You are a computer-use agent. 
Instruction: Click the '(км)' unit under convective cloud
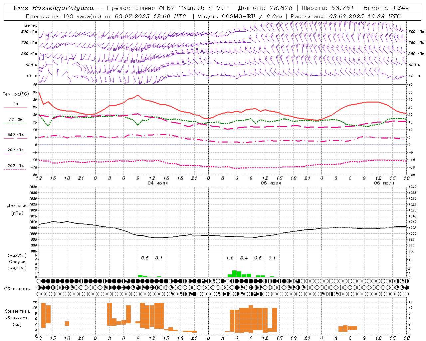[x=17, y=324]
